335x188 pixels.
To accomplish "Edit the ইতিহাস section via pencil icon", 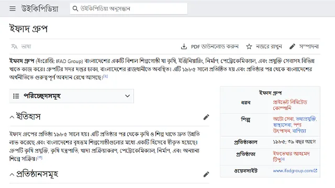I will click(206, 117).
